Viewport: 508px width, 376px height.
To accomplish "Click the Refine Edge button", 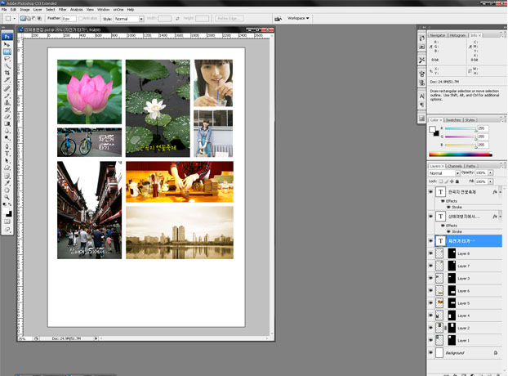I will pos(228,17).
